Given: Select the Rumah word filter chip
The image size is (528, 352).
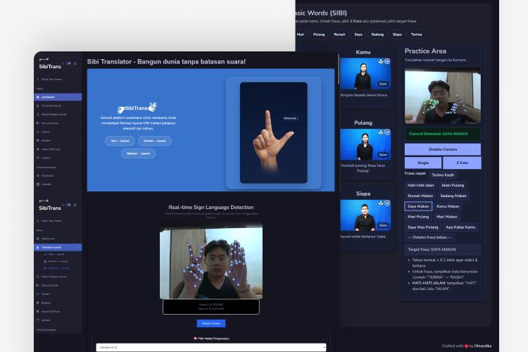Looking at the screenshot, I should pyautogui.click(x=339, y=34).
